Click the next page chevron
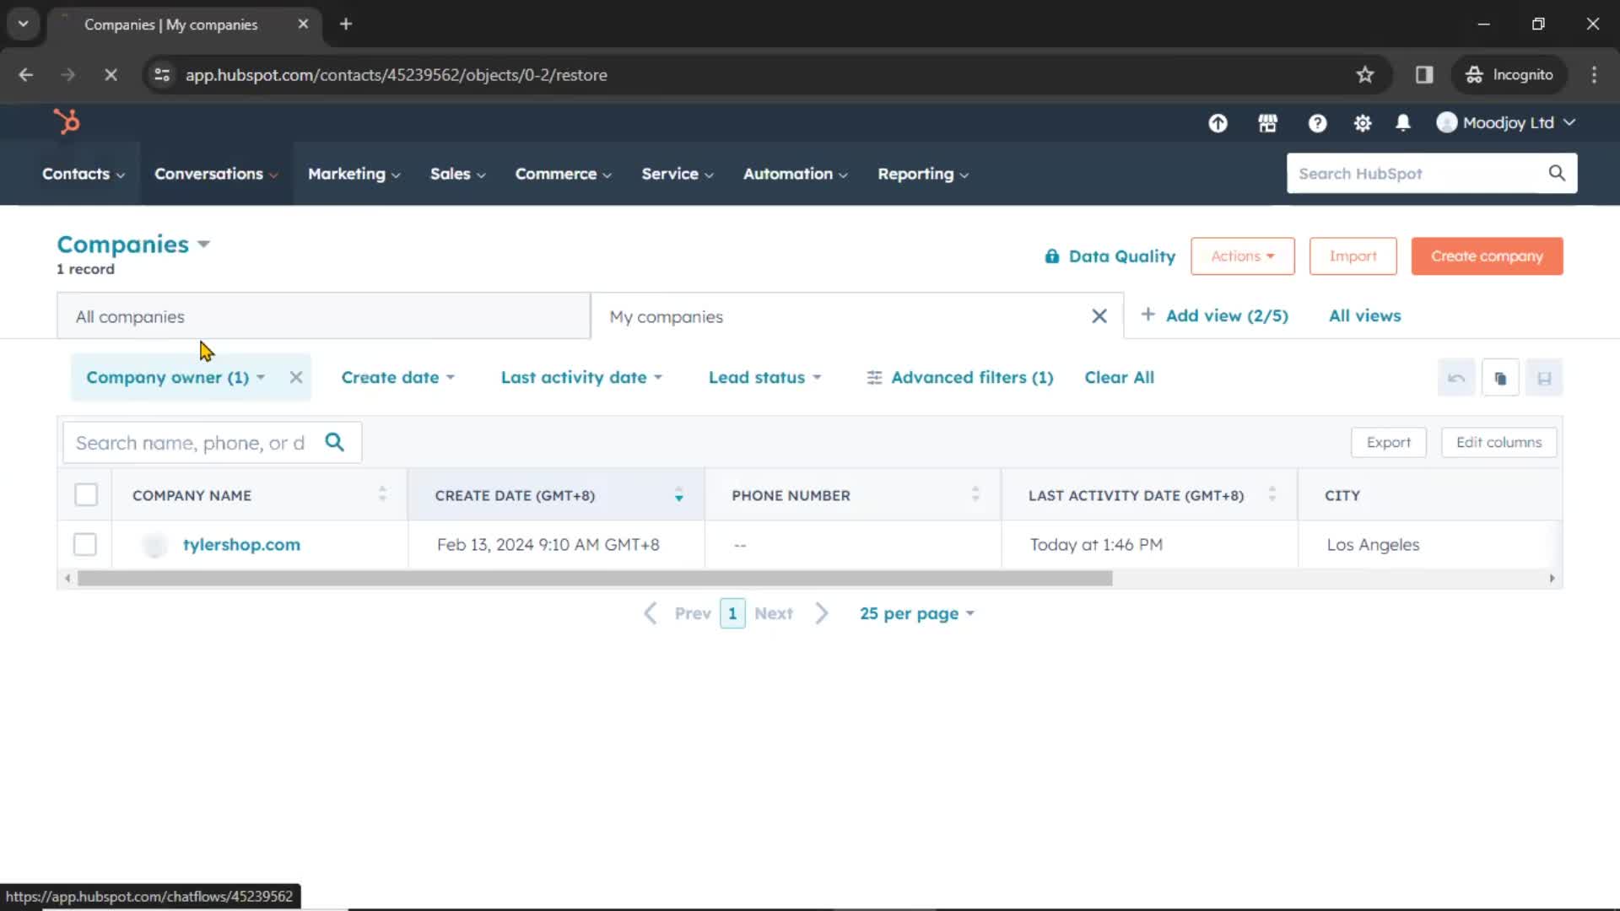 (822, 613)
